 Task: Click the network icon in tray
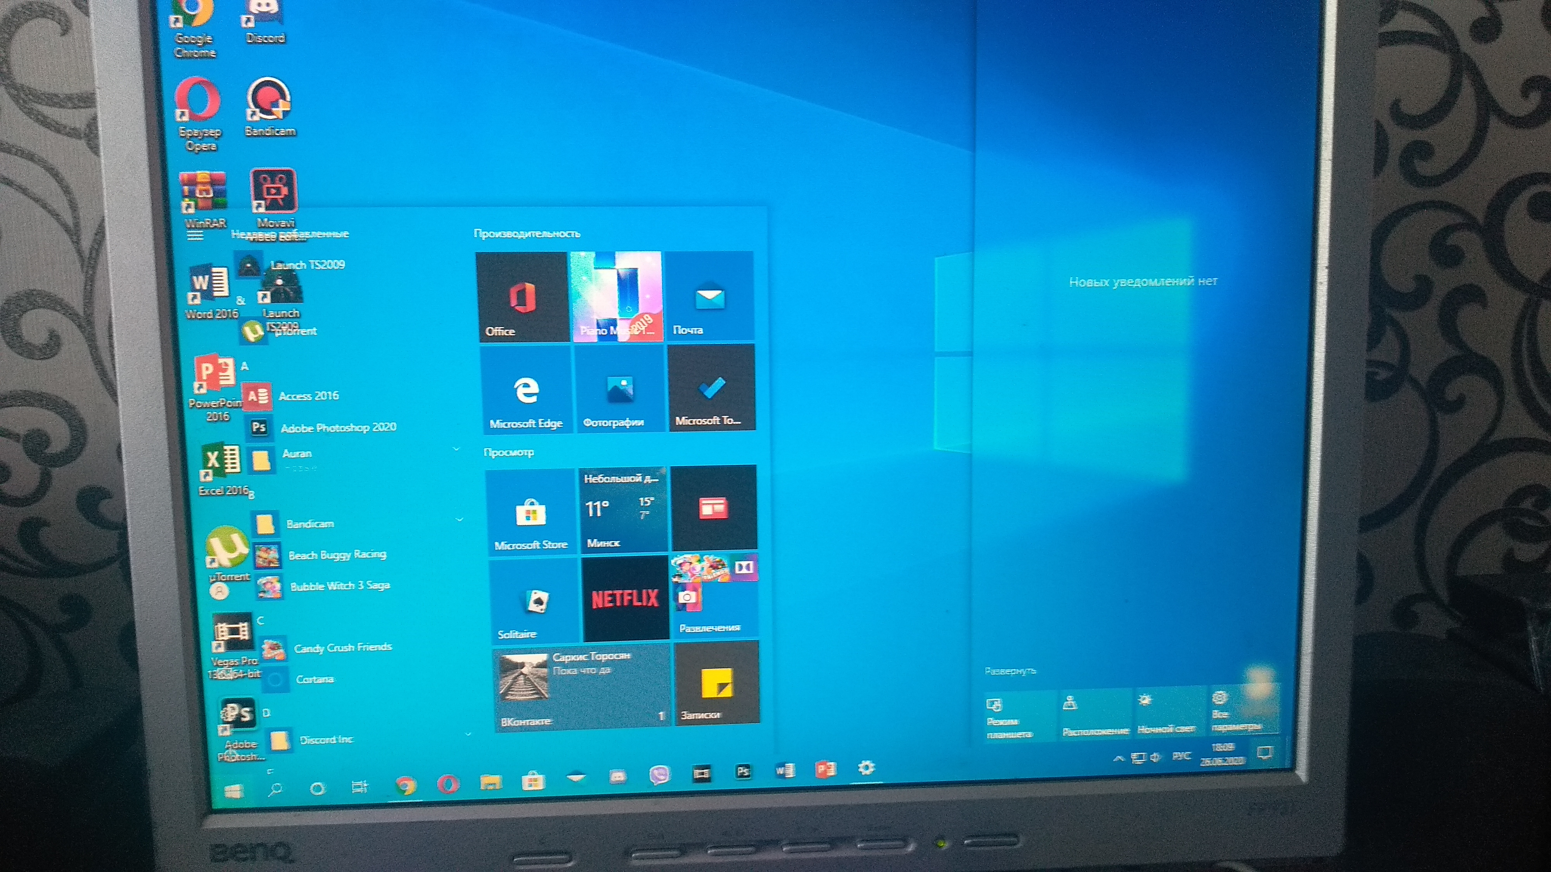[x=1138, y=758]
